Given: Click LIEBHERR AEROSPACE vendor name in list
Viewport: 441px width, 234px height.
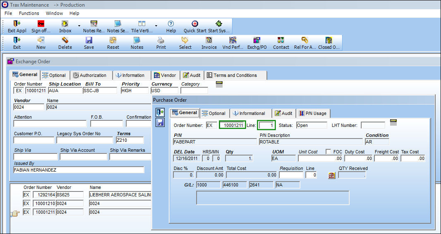Looking at the screenshot, I should pos(120,195).
